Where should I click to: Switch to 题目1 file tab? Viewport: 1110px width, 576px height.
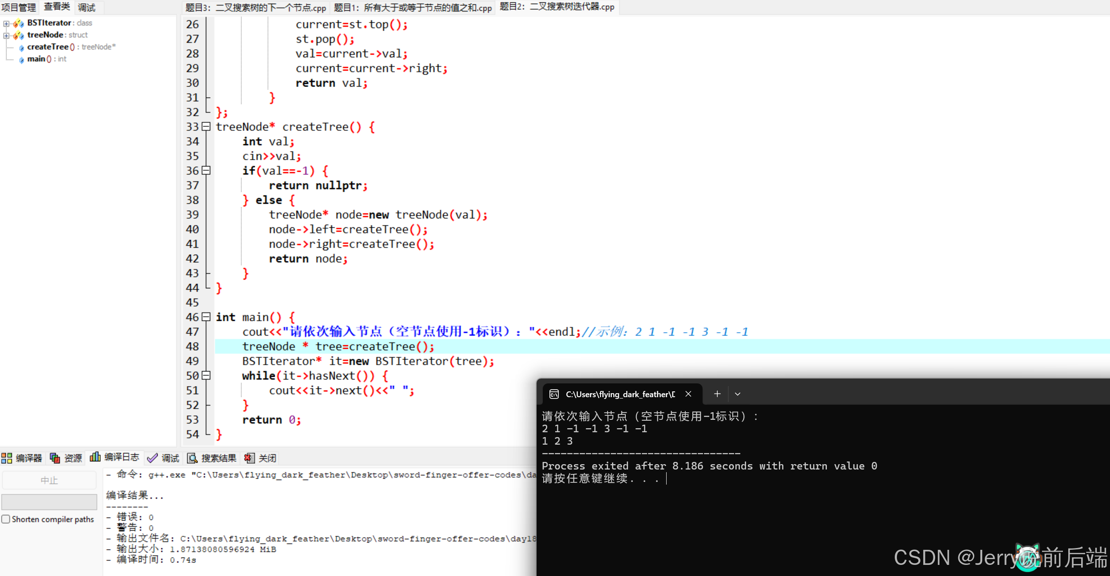click(413, 8)
